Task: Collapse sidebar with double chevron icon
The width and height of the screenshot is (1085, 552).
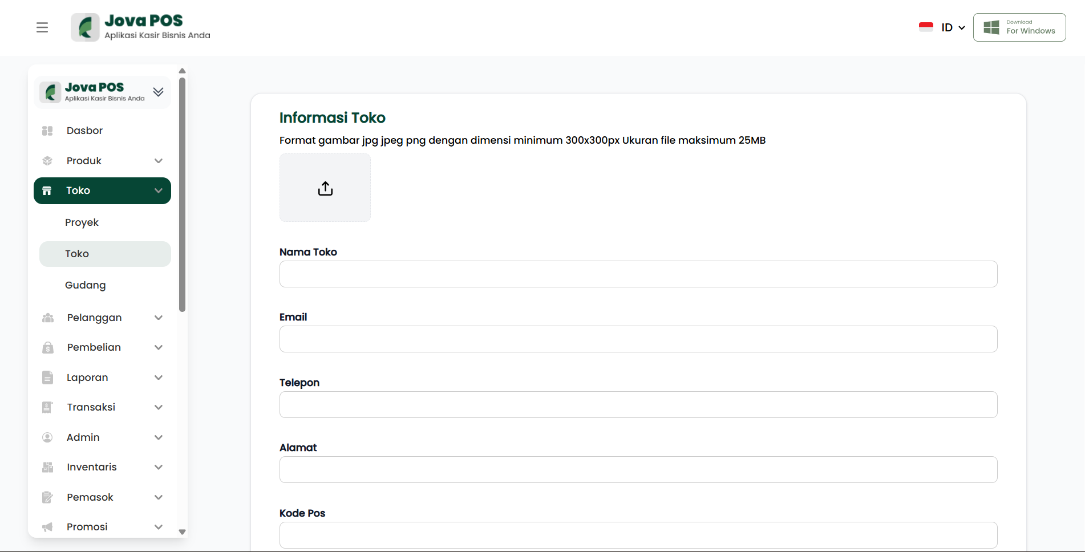Action: (x=159, y=92)
